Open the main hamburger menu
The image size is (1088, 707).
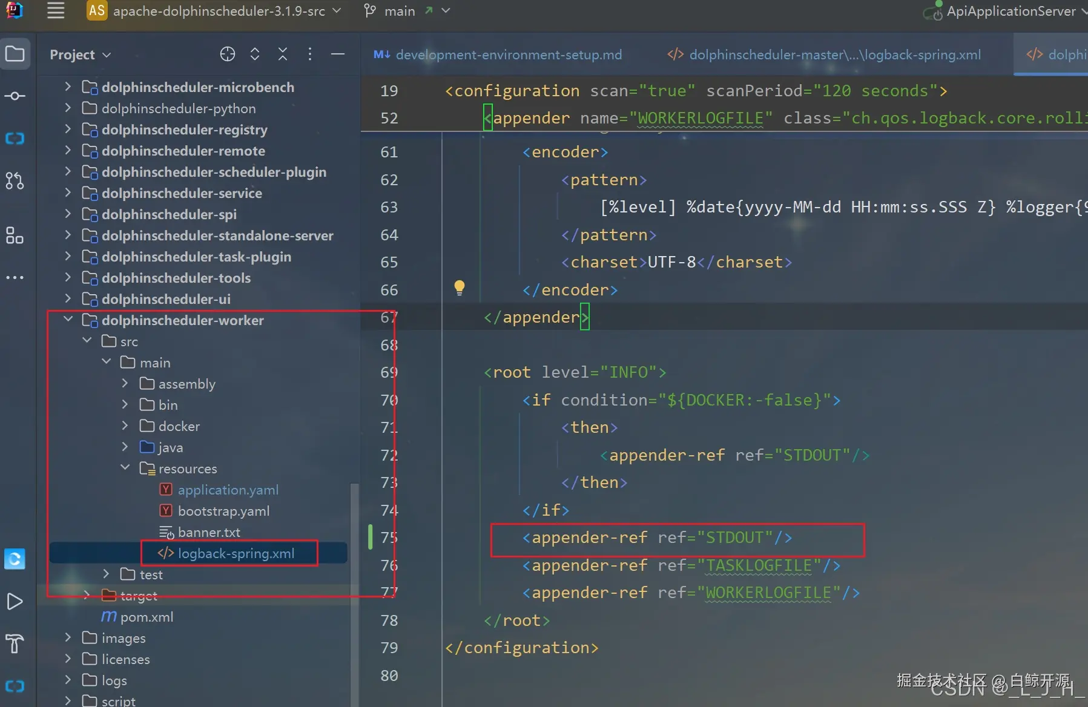coord(56,11)
